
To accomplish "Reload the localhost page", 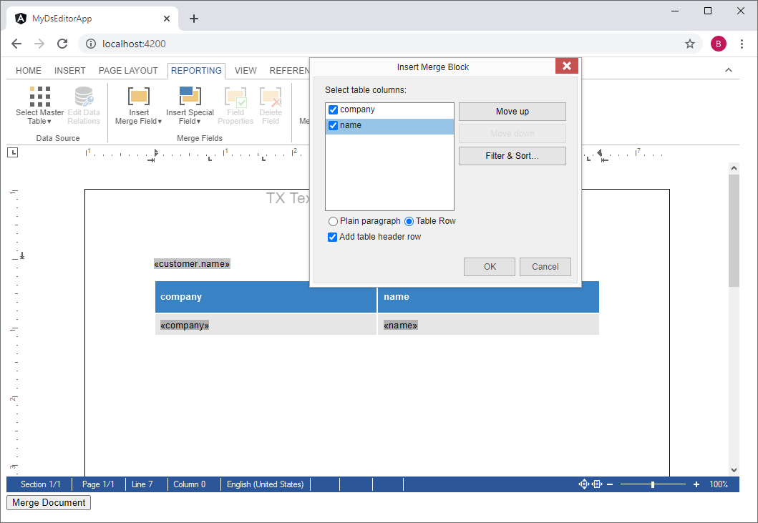I will coord(62,44).
